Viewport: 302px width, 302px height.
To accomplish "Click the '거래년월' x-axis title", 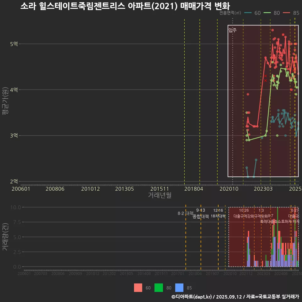I will click(160, 195).
